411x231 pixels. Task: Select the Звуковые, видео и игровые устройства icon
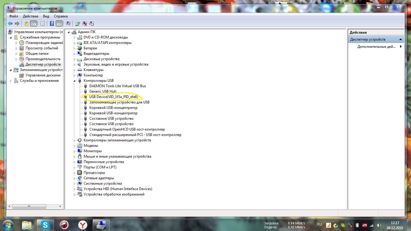click(80, 64)
